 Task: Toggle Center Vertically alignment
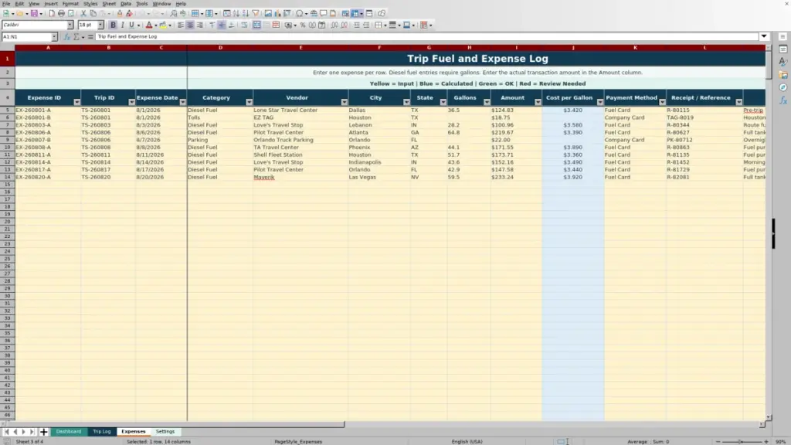point(222,25)
